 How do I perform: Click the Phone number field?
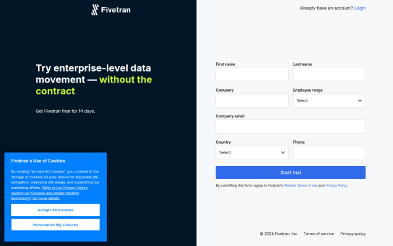tap(329, 153)
